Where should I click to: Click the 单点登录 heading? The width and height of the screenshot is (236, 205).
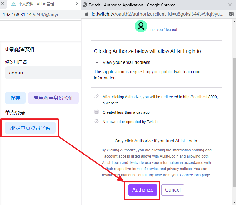click(15, 113)
